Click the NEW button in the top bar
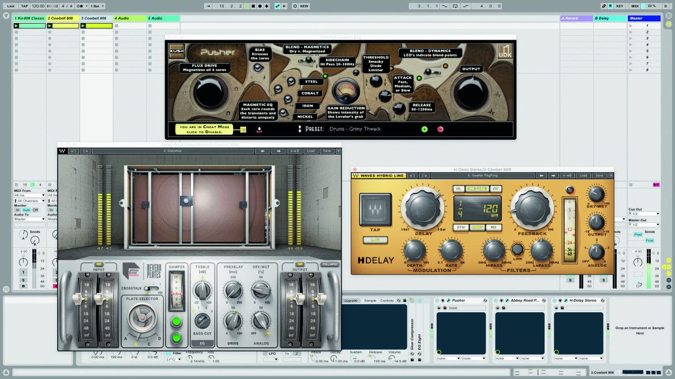 pyautogui.click(x=305, y=6)
